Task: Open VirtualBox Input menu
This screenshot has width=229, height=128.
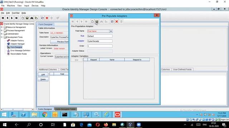Action: [26, 6]
